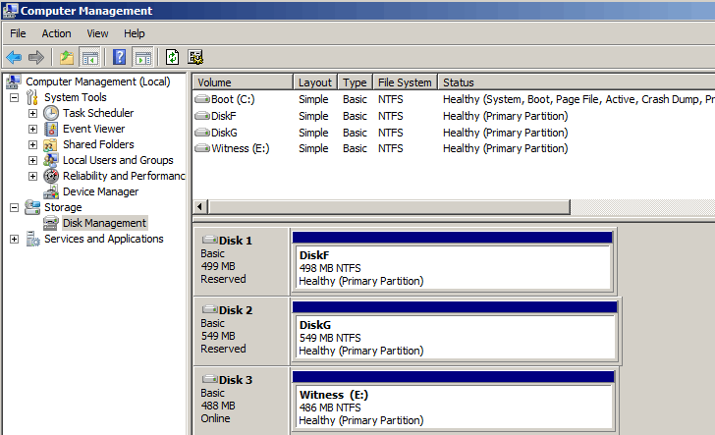
Task: Select the Task Scheduler tree label
Action: point(98,113)
